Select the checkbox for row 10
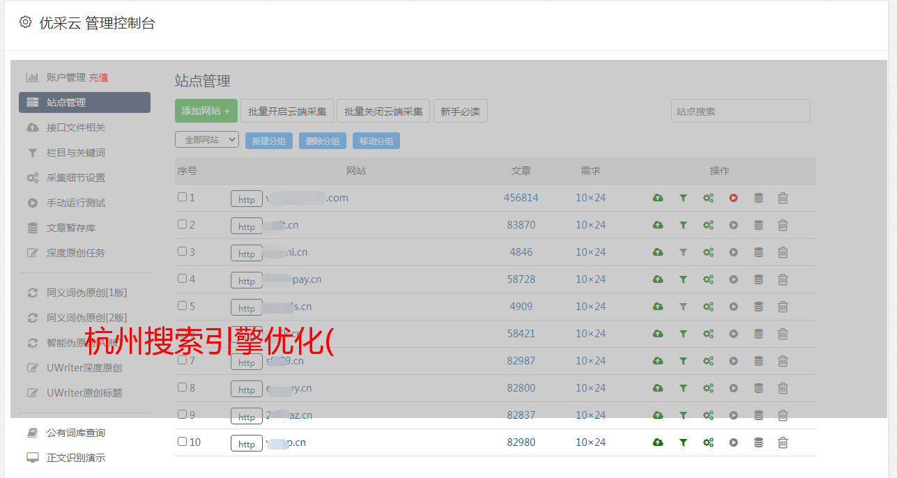This screenshot has width=897, height=478. click(x=182, y=442)
